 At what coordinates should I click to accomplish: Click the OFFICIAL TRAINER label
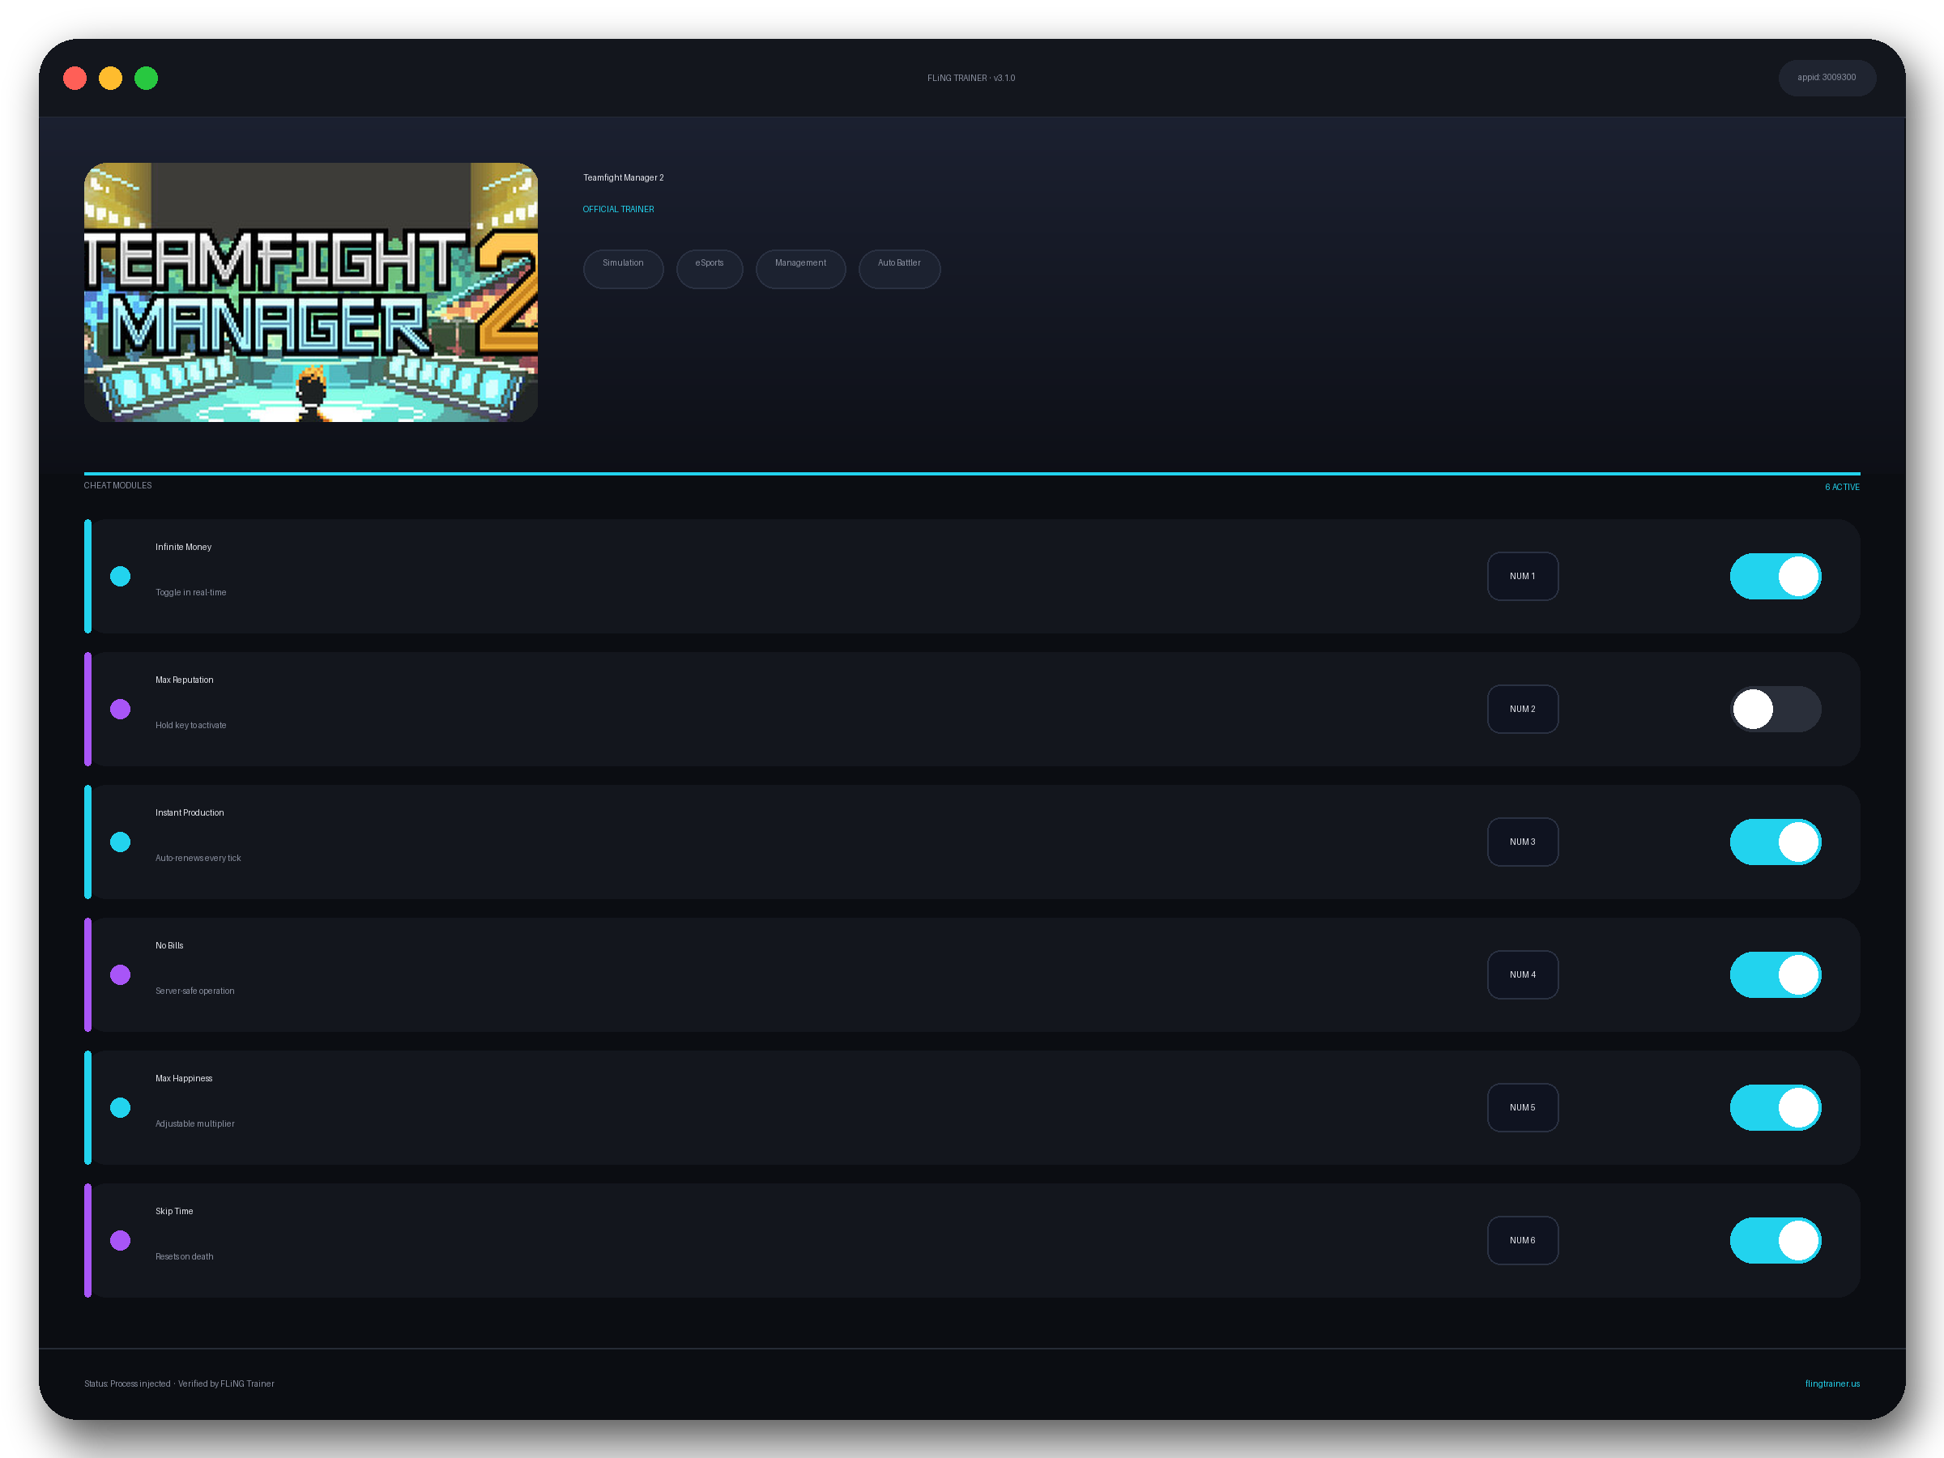(619, 209)
